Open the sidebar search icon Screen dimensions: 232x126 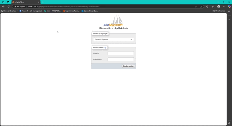[x=229, y=12]
